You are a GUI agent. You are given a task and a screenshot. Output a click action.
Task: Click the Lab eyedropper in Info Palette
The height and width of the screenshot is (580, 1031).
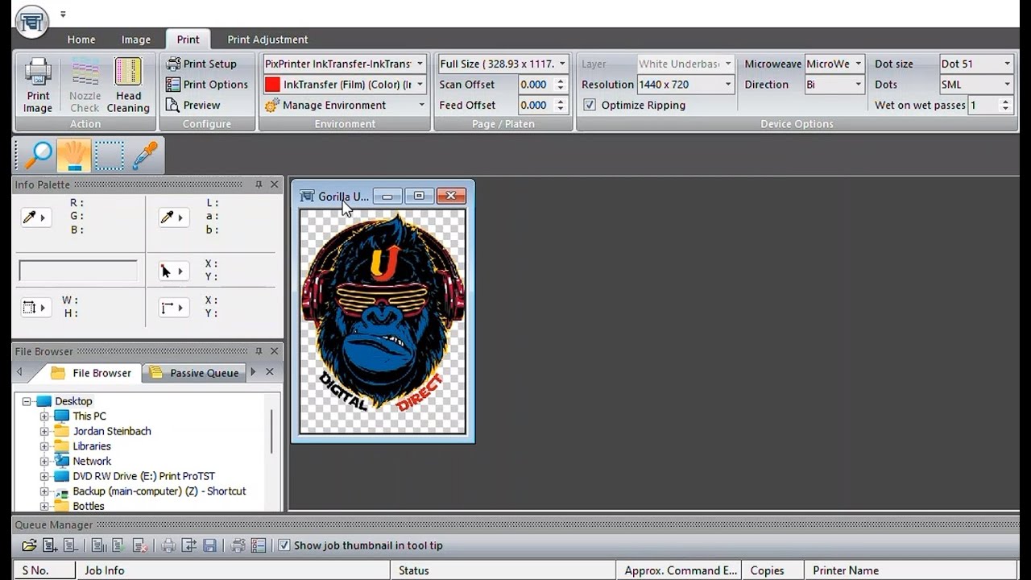pos(173,217)
